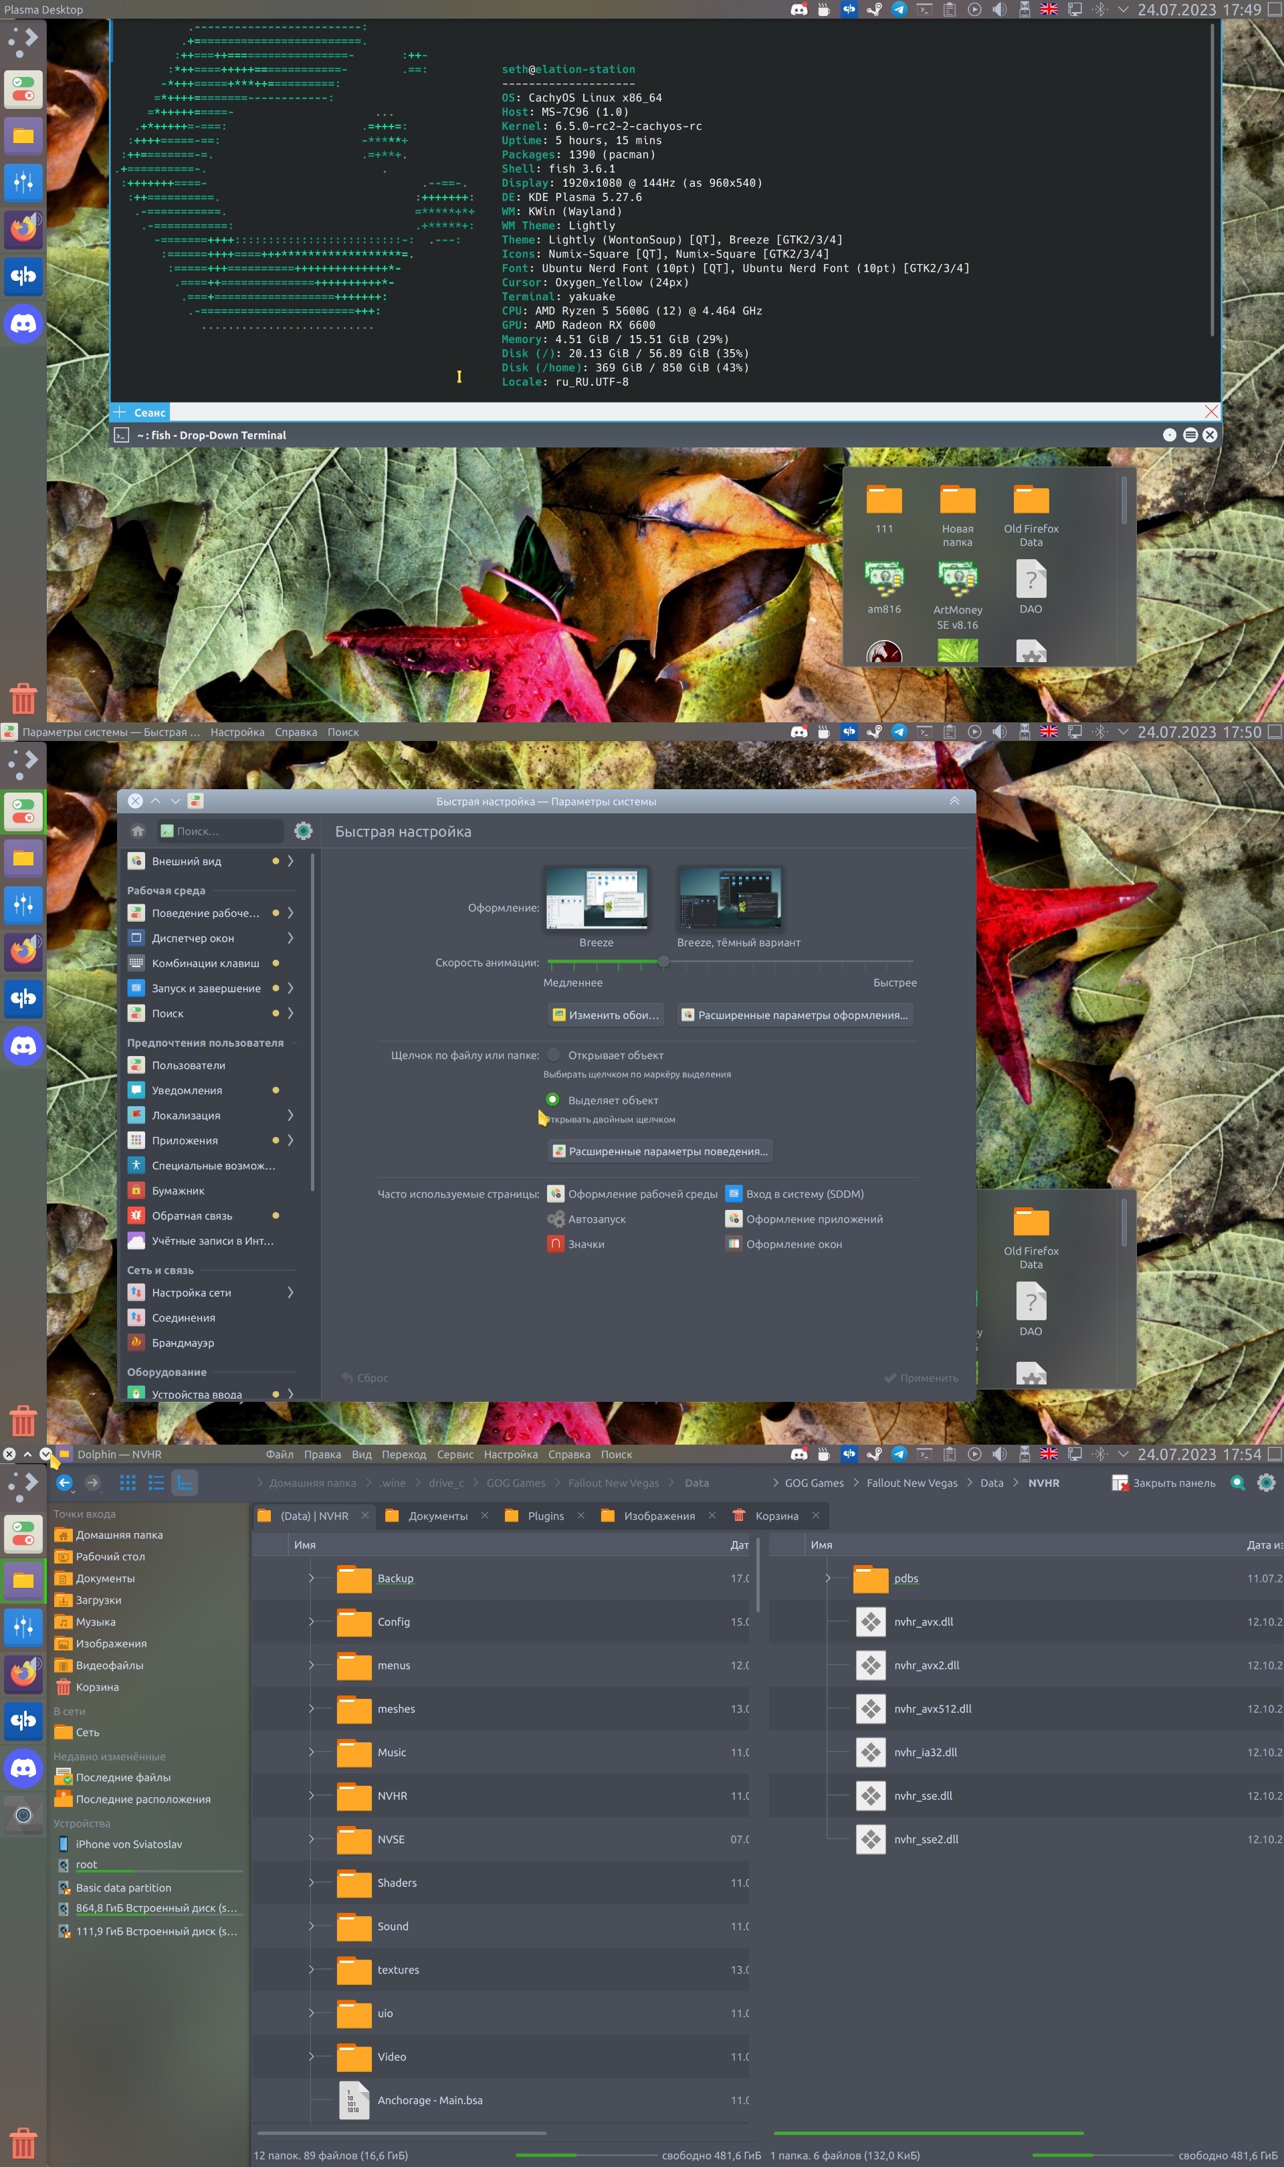Close the Plugins tab in Dolphin
The height and width of the screenshot is (2167, 1284).
coord(580,1516)
